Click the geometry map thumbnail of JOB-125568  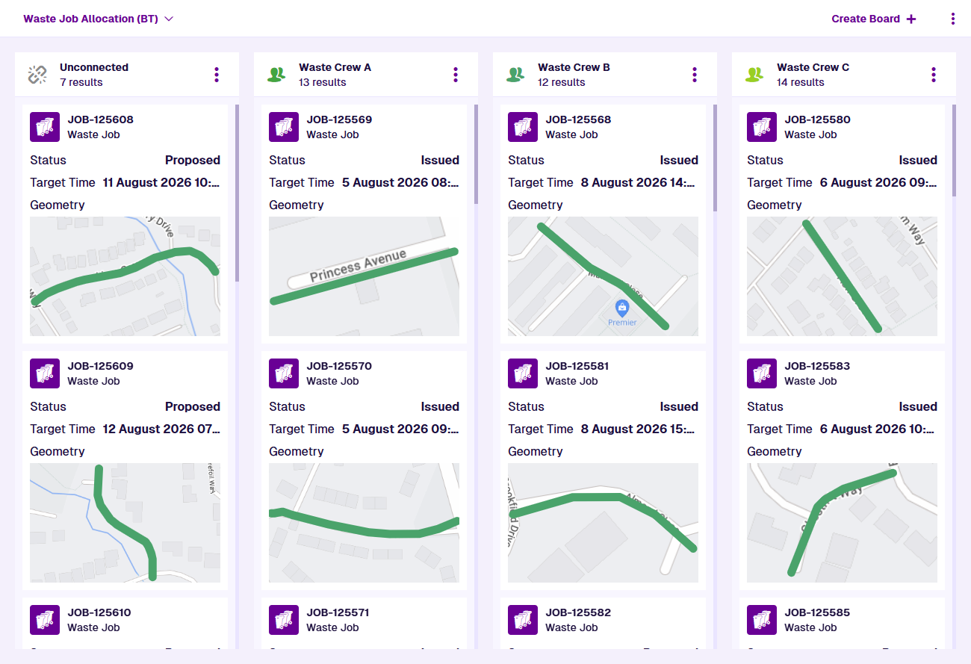603,276
